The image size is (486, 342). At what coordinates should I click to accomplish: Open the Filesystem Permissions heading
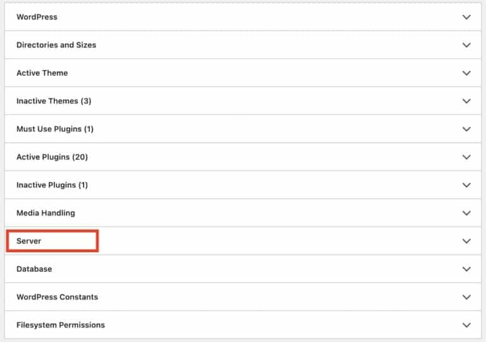click(x=61, y=325)
